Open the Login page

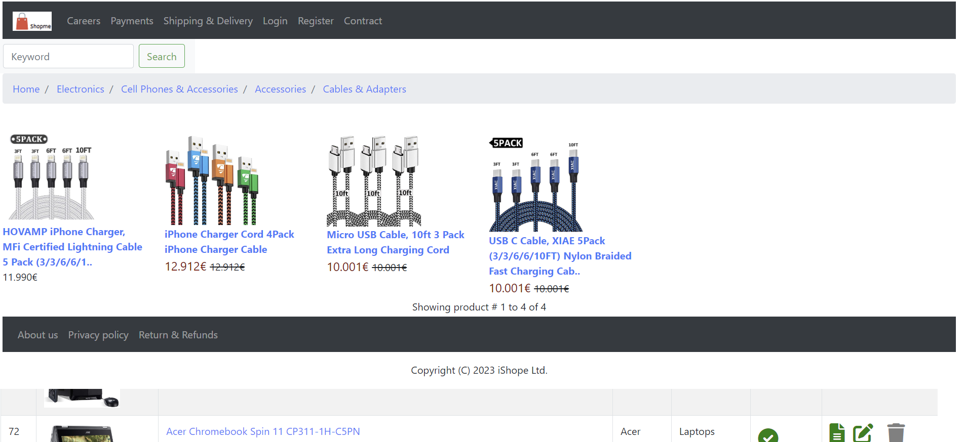(275, 21)
